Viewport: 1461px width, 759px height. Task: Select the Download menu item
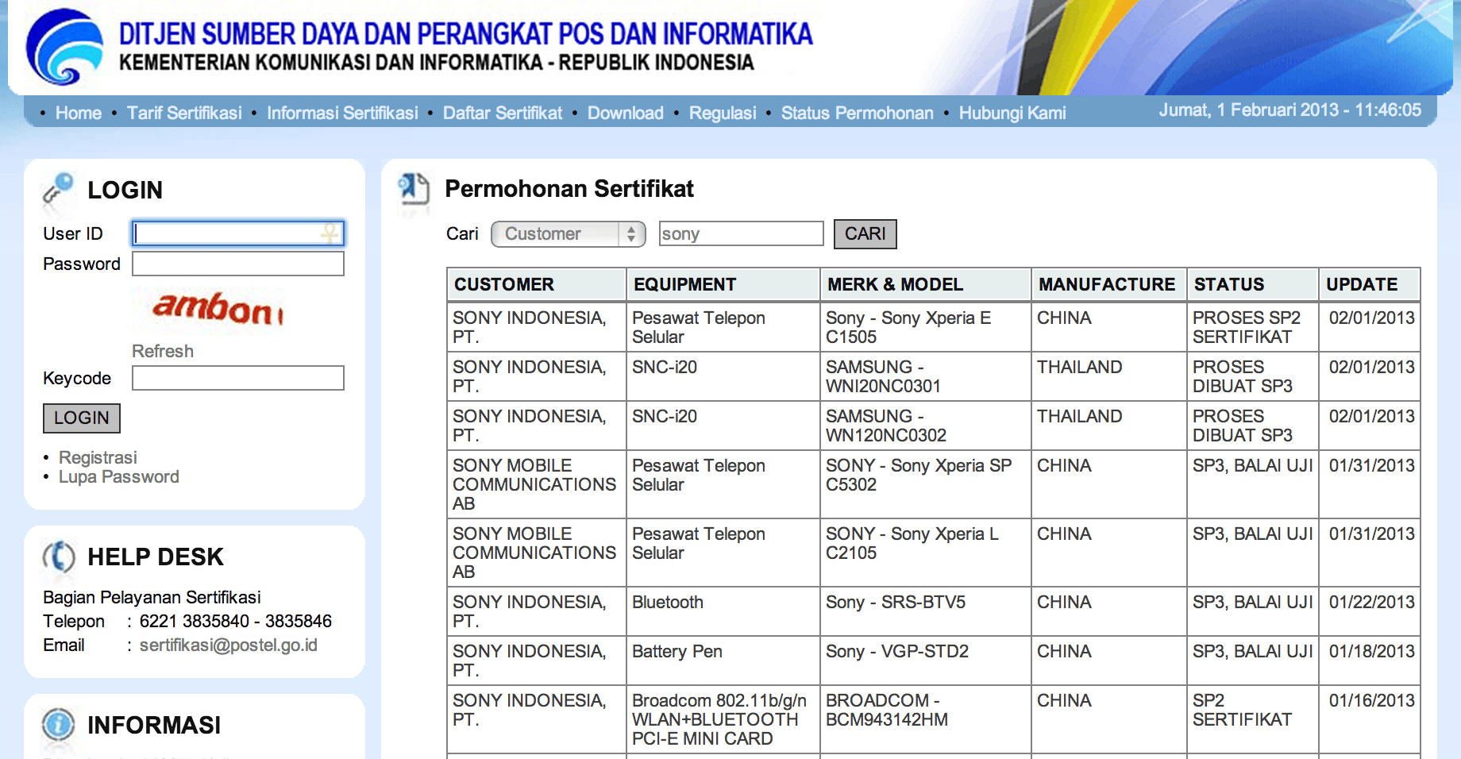click(x=626, y=113)
